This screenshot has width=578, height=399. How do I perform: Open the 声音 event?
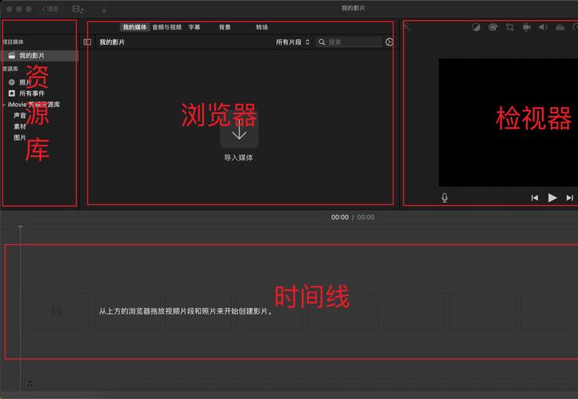coord(20,116)
